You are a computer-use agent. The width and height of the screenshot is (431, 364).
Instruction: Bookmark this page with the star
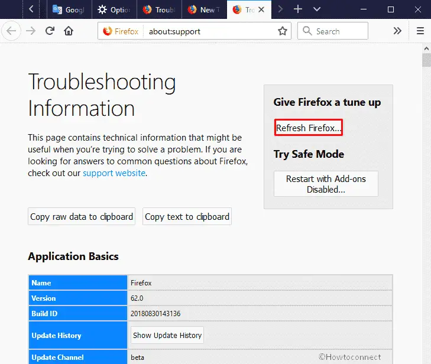282,31
